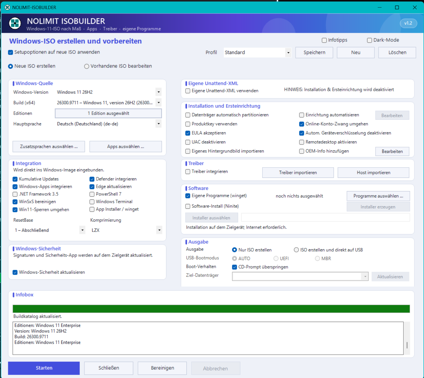Viewport: 424px width, 378px height.
Task: Click Treiber importieren button
Action: [298, 173]
